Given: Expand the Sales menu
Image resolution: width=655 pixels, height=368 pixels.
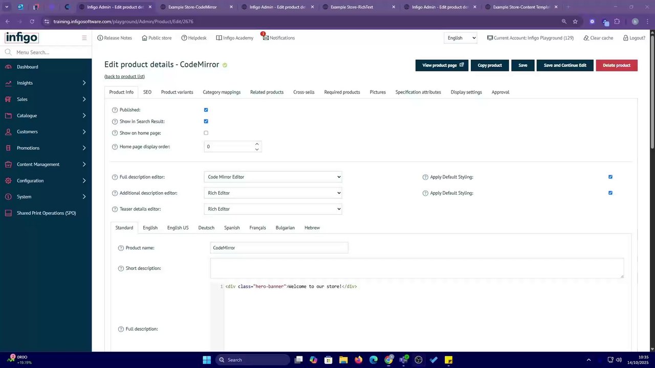Looking at the screenshot, I should [84, 99].
